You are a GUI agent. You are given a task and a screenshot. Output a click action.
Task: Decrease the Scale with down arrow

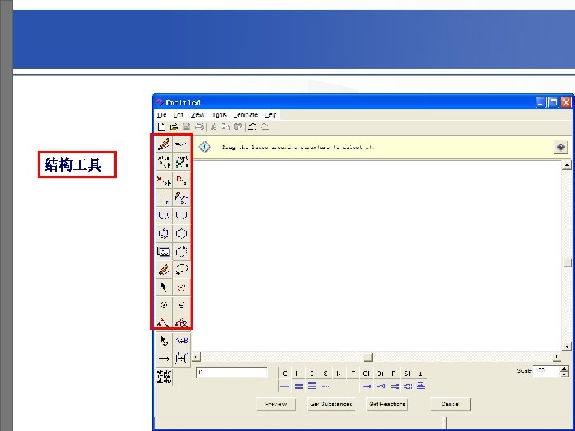coord(564,374)
